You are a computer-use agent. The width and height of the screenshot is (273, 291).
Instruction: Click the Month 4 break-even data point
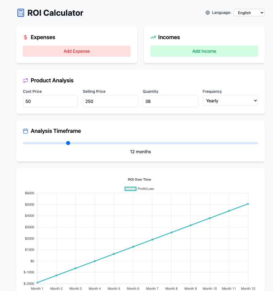[95, 261]
